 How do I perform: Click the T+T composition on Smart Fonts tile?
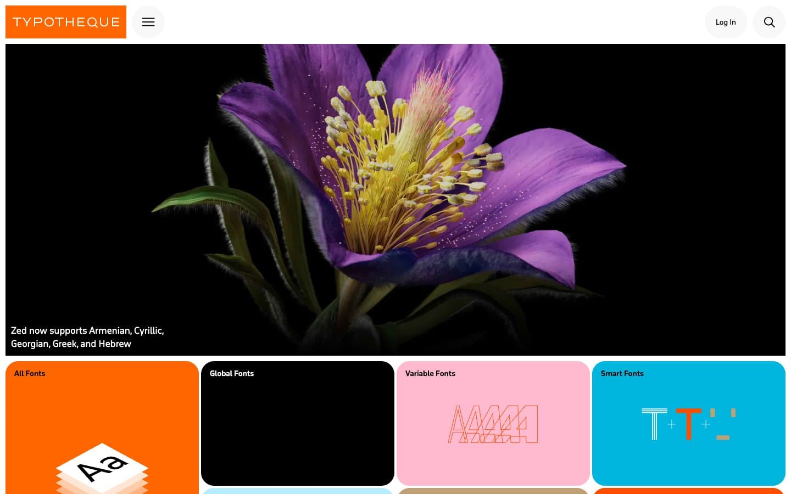coord(688,424)
